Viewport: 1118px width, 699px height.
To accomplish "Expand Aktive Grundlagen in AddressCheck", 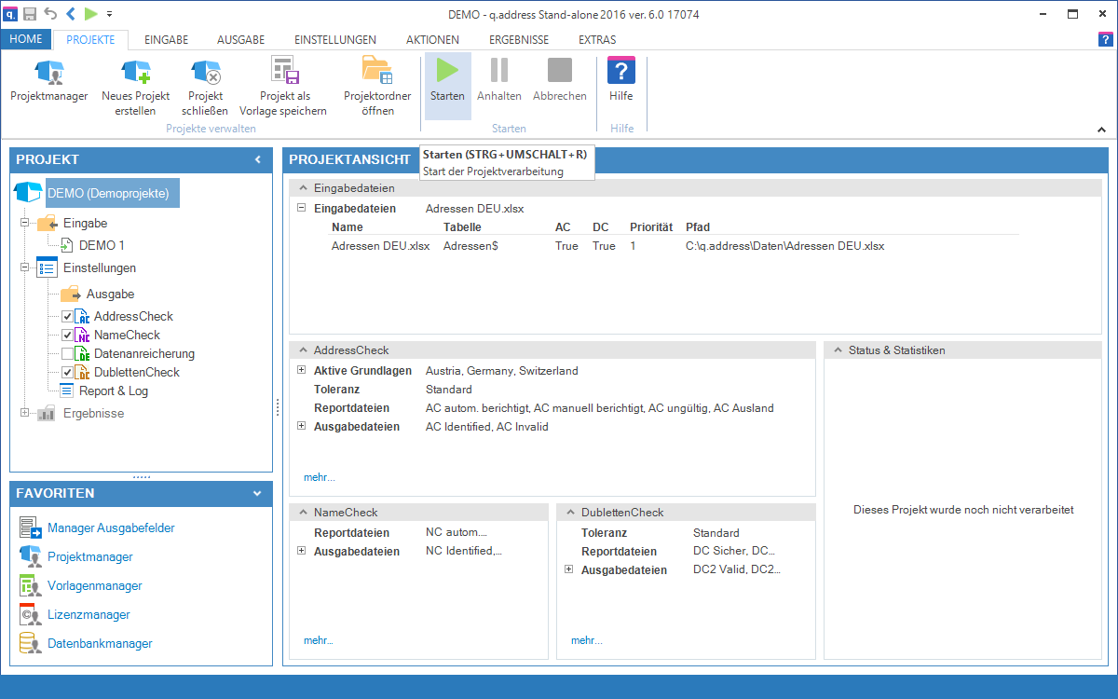I will 301,370.
